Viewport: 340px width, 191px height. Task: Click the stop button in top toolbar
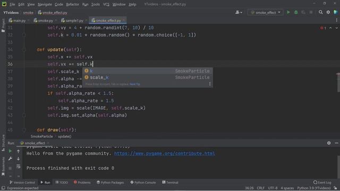311,12
